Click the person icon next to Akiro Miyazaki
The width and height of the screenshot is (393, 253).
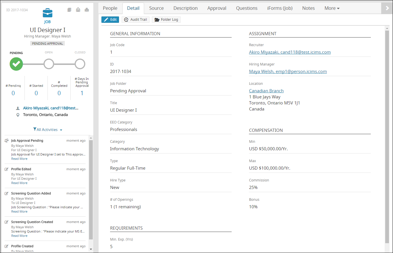[18, 108]
